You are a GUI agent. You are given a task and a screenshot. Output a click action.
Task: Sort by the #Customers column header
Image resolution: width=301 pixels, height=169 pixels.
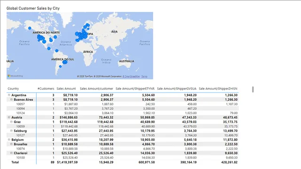click(x=46, y=89)
